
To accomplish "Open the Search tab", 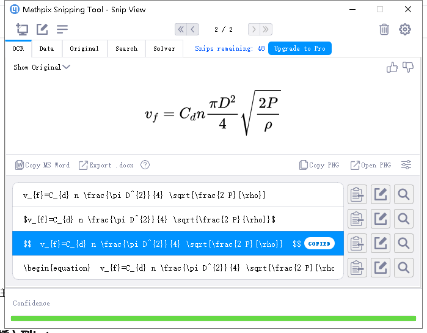I will [126, 48].
